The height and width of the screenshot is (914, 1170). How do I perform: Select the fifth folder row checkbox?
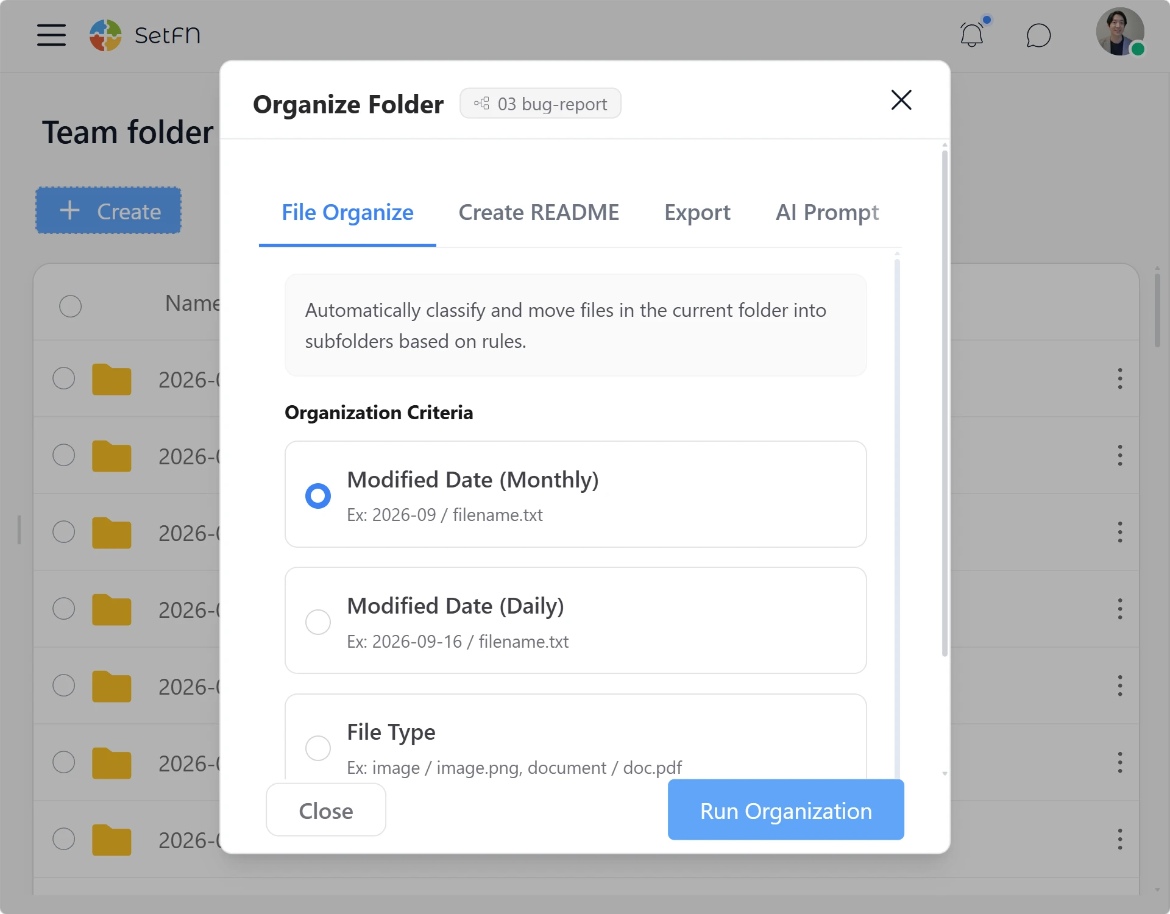[63, 685]
